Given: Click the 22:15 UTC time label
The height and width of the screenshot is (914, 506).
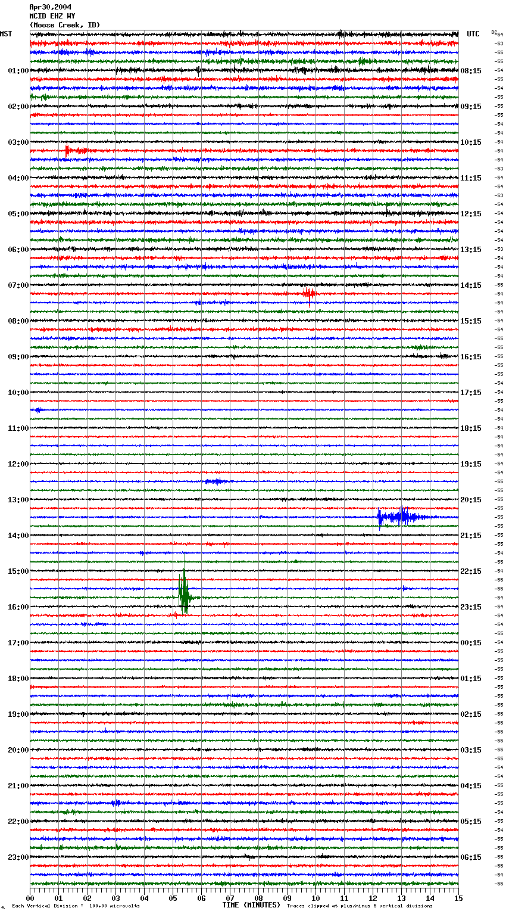Looking at the screenshot, I should [471, 571].
